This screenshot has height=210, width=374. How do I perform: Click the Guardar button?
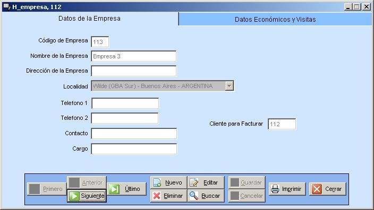pos(246,182)
